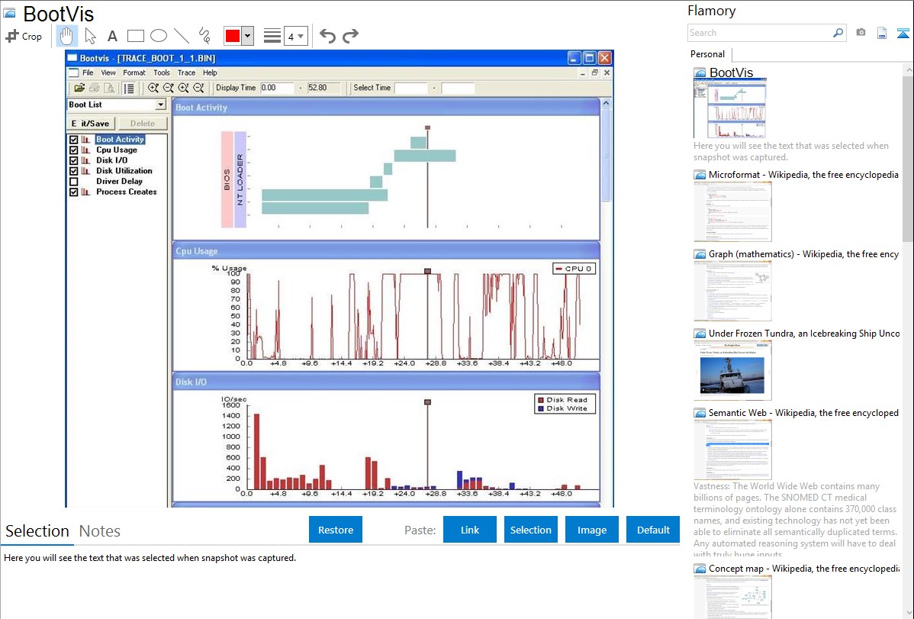Click the Image paste button
The height and width of the screenshot is (619, 914).
pos(591,530)
